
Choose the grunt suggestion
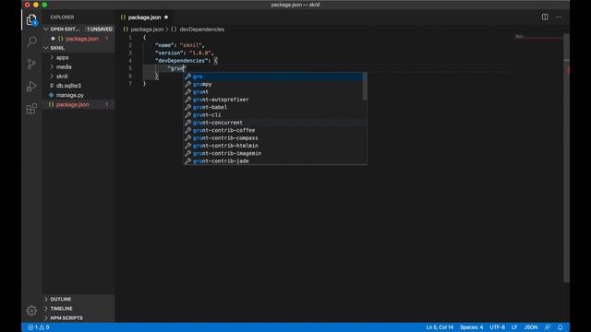(273, 92)
